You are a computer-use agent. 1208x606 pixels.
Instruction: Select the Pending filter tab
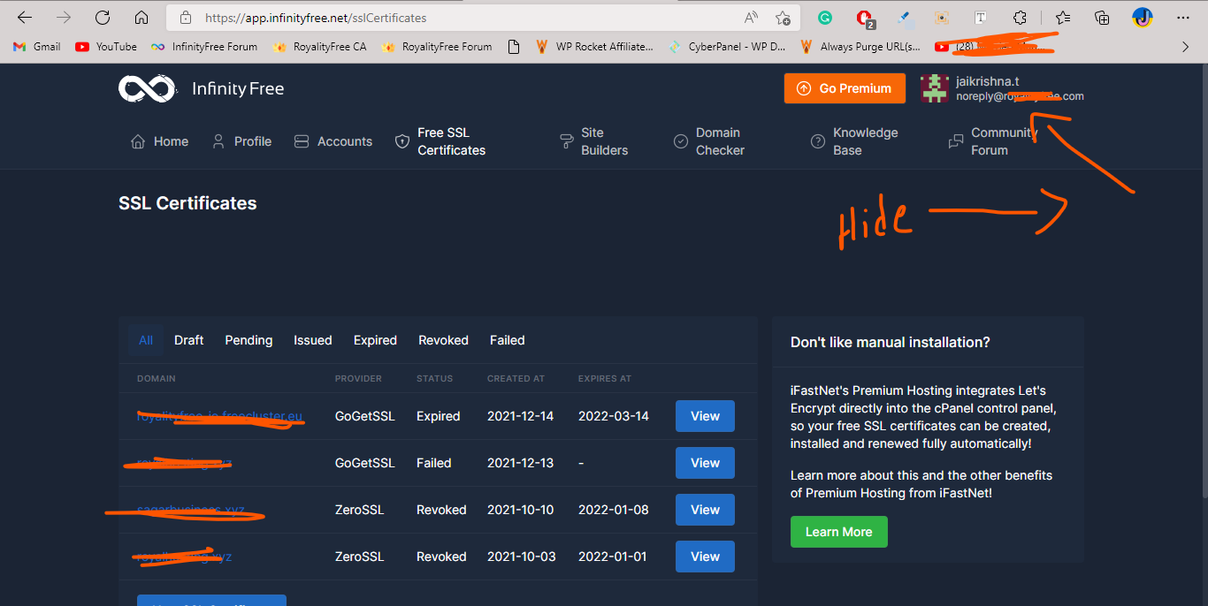tap(248, 340)
